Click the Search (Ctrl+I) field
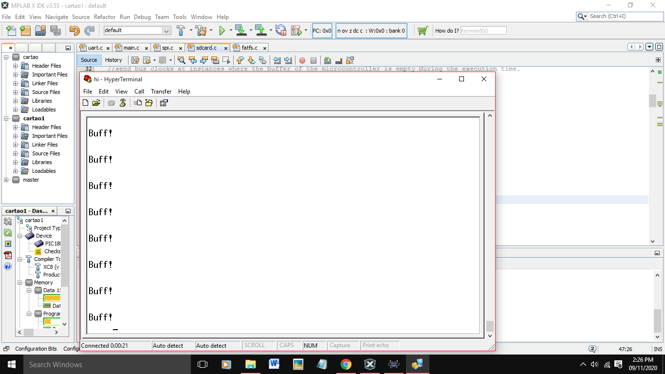This screenshot has height=374, width=665. (618, 16)
